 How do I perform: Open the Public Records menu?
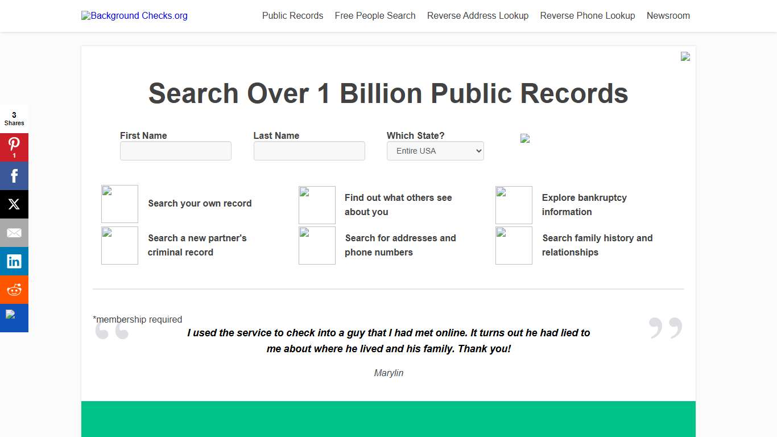point(292,15)
